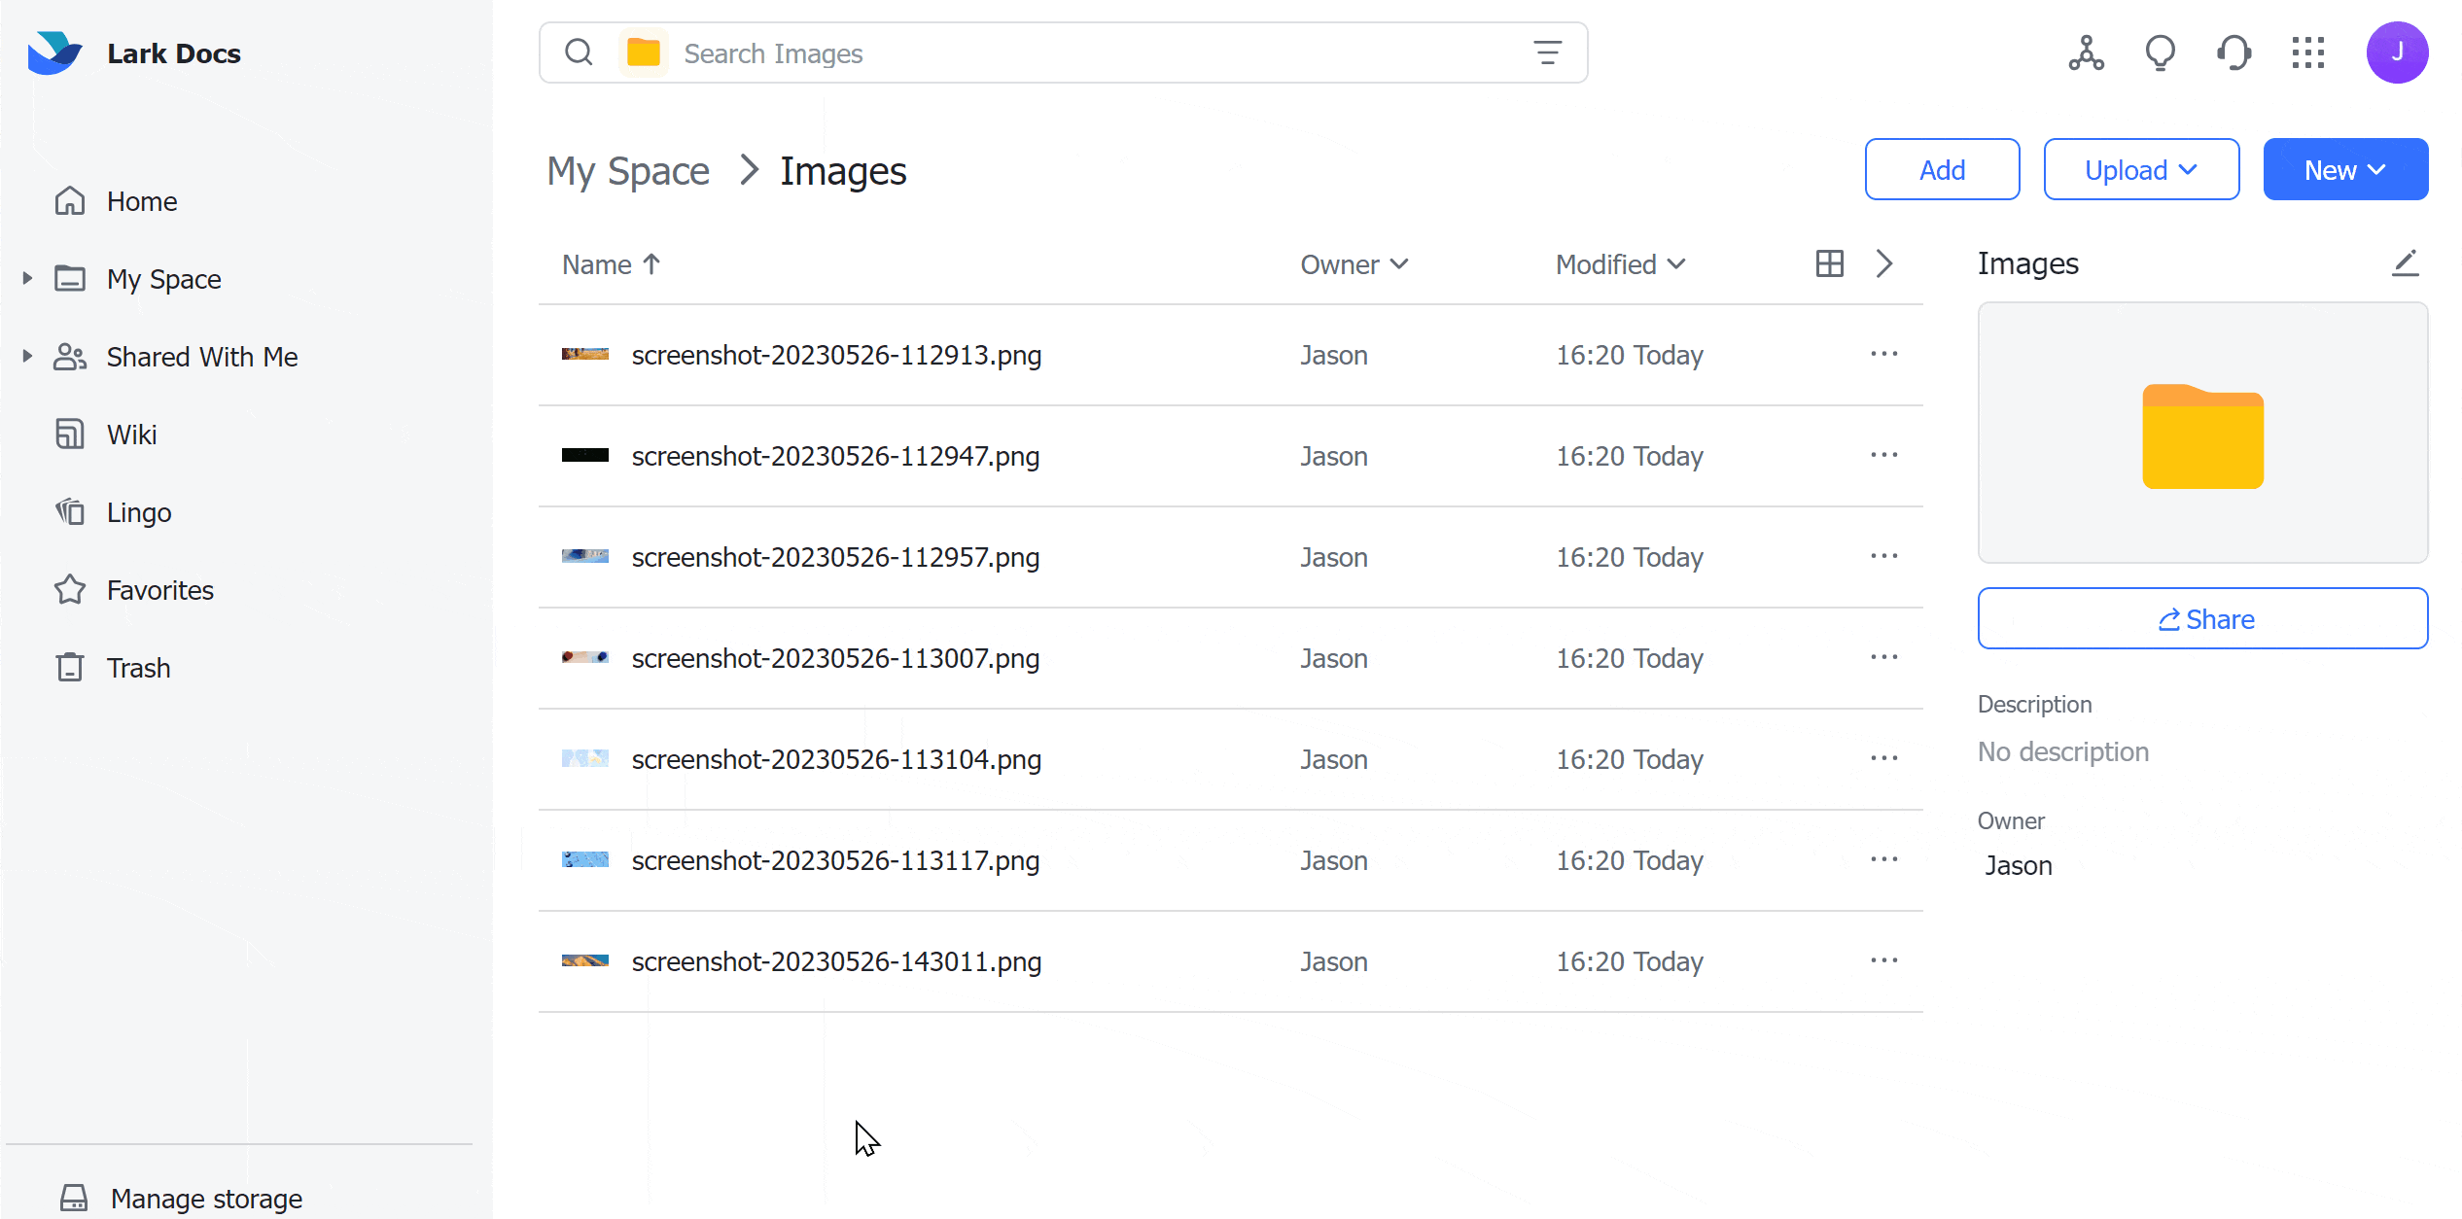Open Wiki from the sidebar

click(x=106, y=435)
